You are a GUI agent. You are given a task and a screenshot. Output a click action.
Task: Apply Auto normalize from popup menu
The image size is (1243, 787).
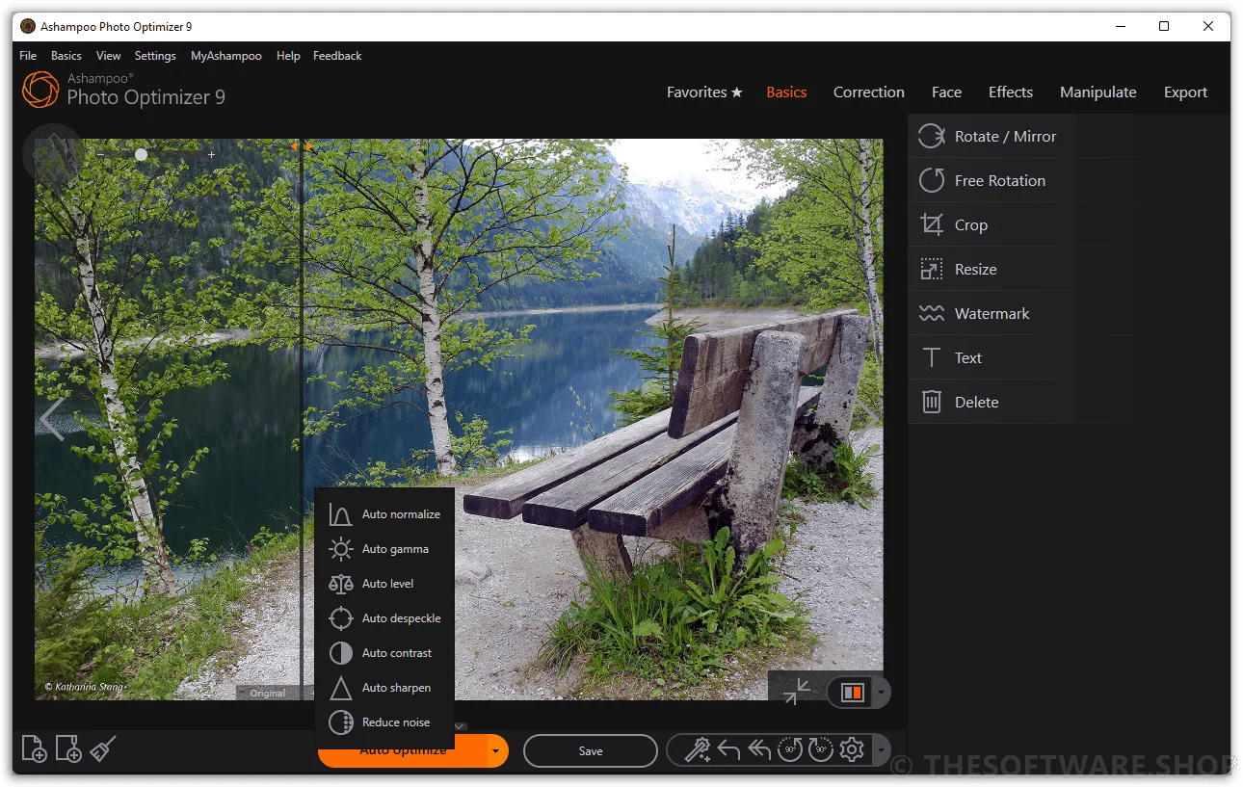coord(384,514)
